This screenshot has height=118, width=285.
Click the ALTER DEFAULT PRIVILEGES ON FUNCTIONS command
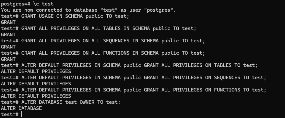[144, 90]
